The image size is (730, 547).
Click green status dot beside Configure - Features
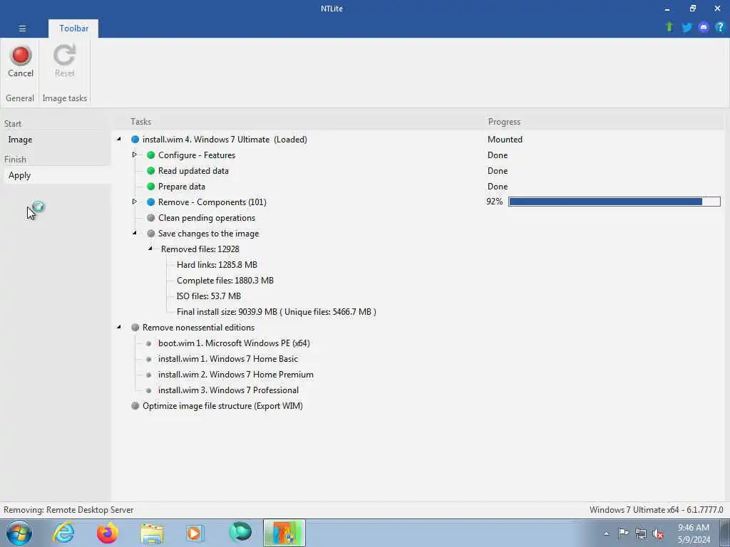[151, 155]
